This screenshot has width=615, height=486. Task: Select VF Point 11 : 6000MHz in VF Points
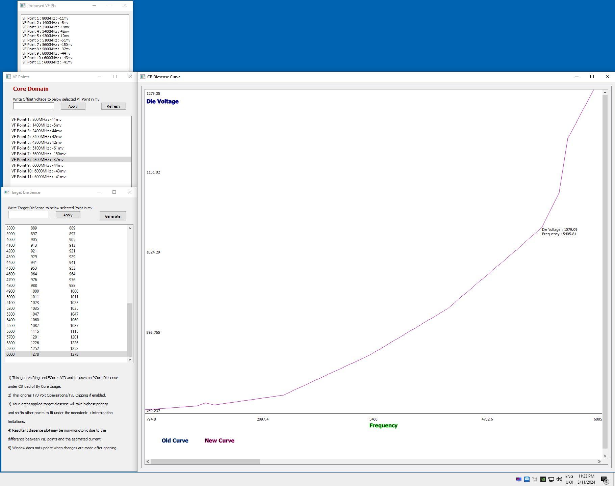[x=71, y=177]
